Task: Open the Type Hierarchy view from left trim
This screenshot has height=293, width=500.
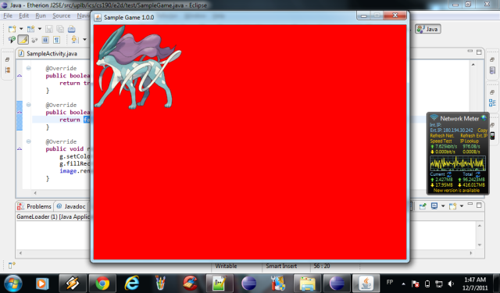Action: (8, 70)
